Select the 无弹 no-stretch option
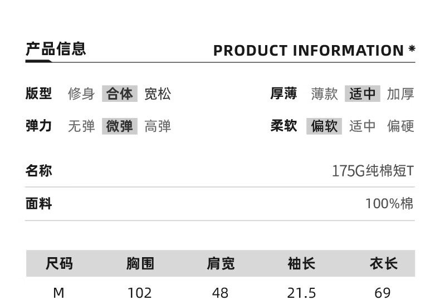 coord(81,126)
